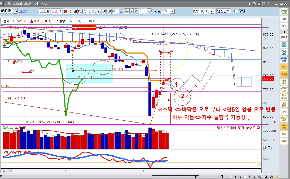Click the fullscreen expand icon in title bar
290x179 pixels.
point(264,3)
